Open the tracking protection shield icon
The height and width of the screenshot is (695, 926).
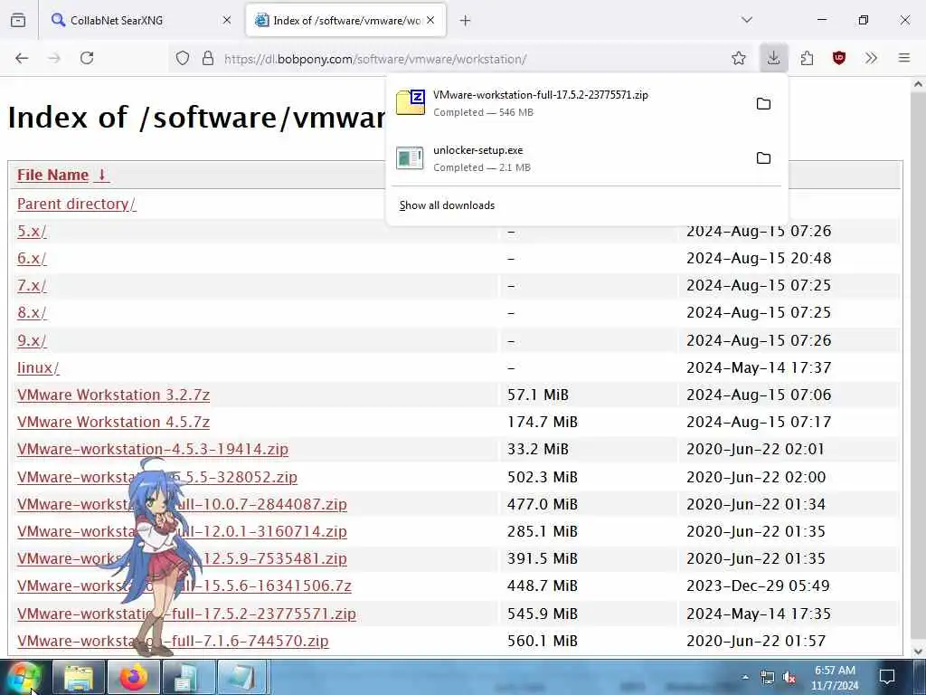click(x=183, y=58)
